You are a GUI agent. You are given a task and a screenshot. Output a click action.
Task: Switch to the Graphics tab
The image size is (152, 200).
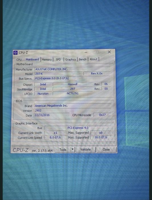pos(71,60)
